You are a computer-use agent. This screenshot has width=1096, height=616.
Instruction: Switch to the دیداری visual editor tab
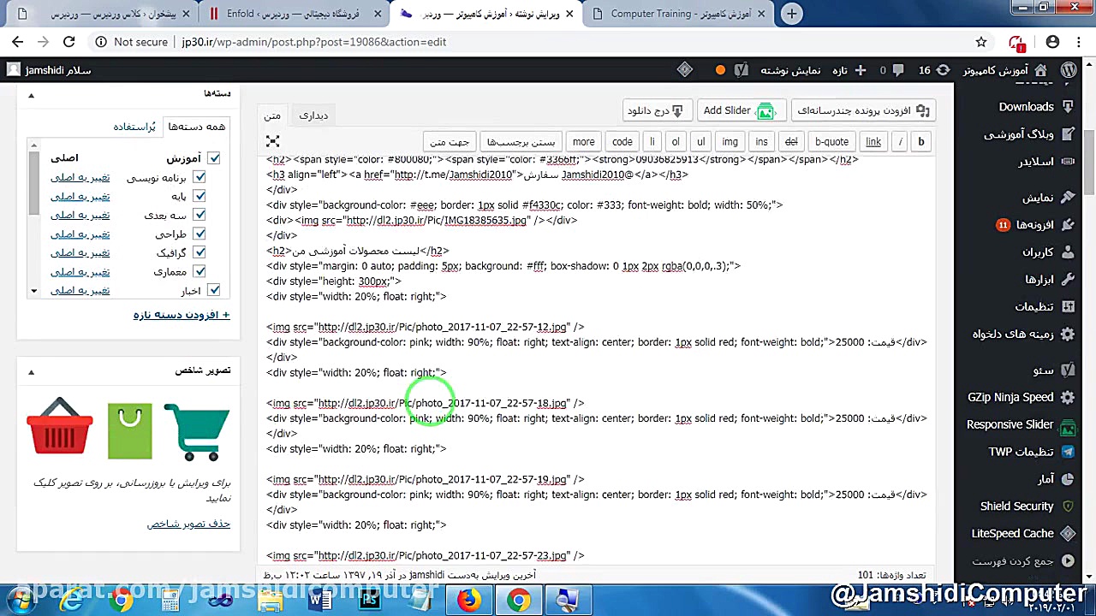pos(313,115)
